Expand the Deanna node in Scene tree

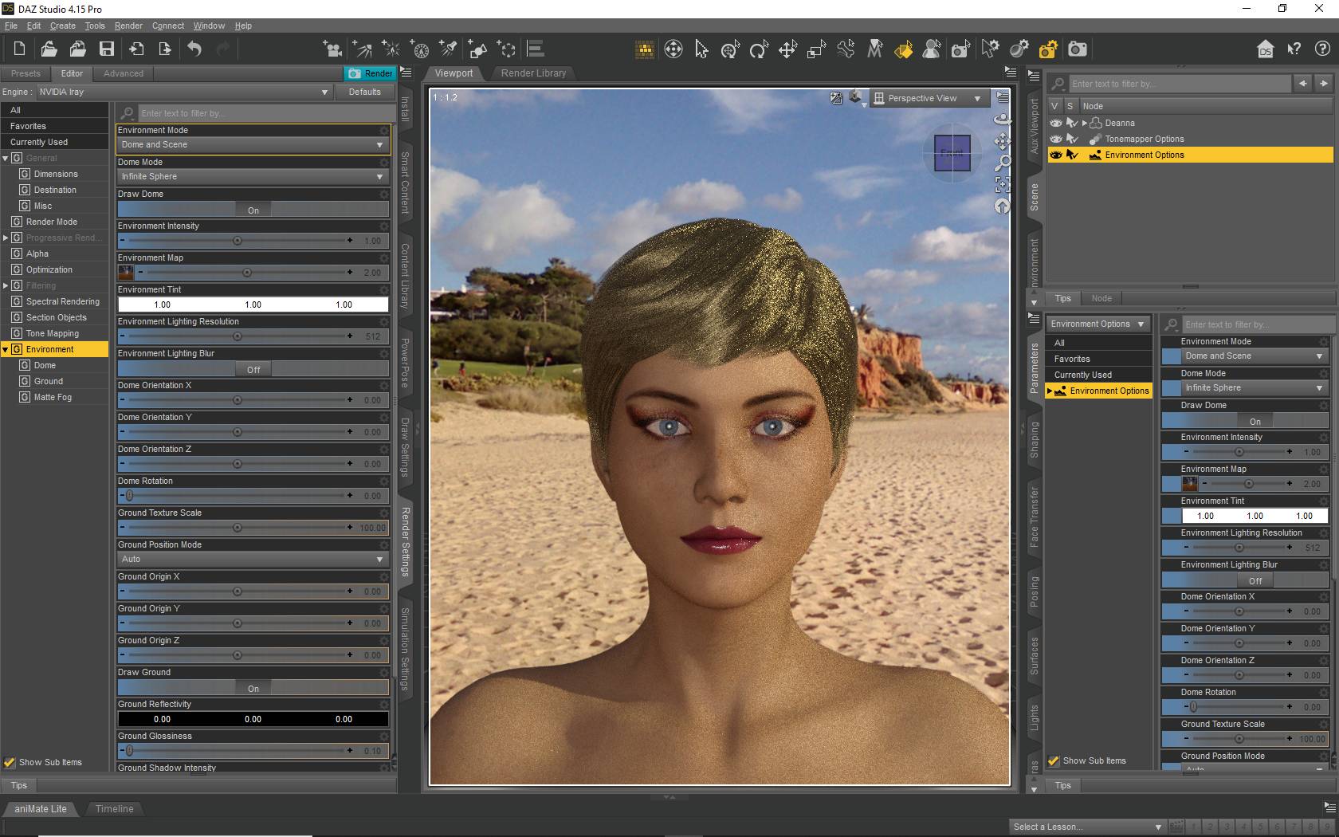[x=1085, y=123]
